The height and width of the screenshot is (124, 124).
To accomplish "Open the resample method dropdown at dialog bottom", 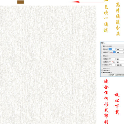I will click(116, 75).
